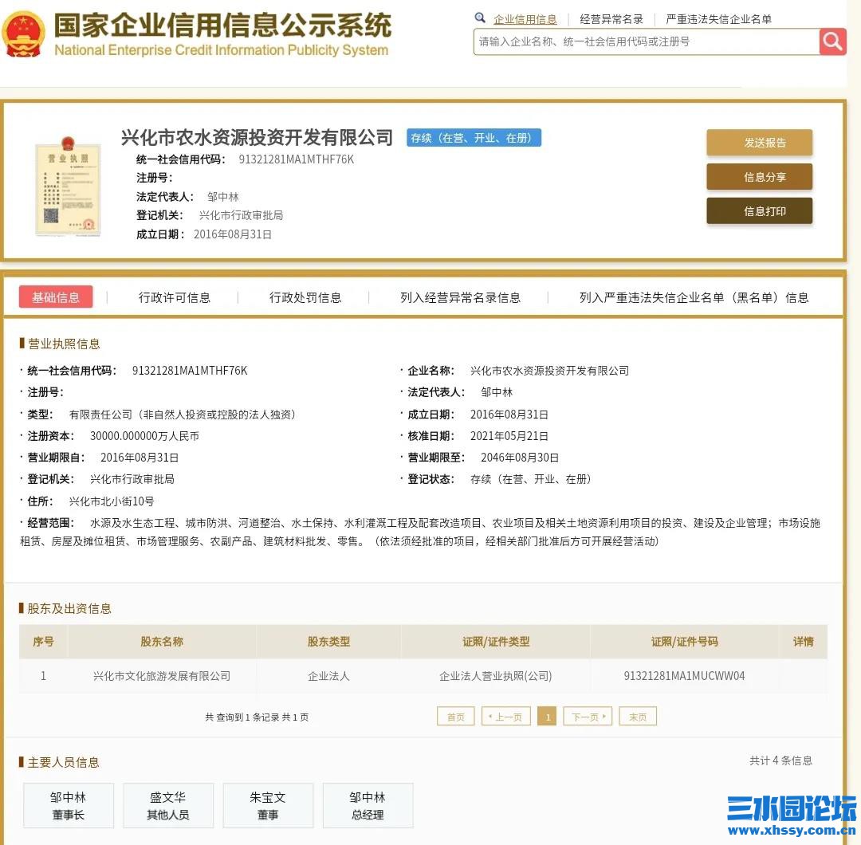Click the small magnifier beside 企业信用信息
This screenshot has height=845, width=861.
tap(480, 18)
